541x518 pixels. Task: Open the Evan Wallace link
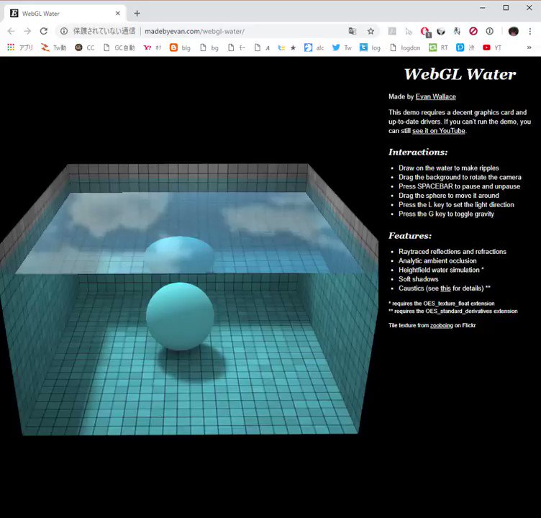pos(435,96)
